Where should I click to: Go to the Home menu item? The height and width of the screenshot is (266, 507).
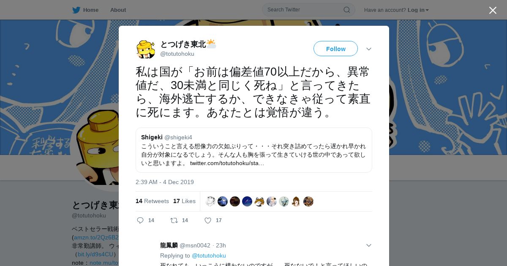[x=91, y=10]
